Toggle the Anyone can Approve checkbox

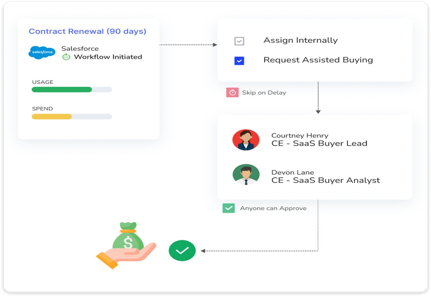[228, 208]
